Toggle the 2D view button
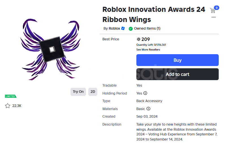The width and height of the screenshot is (232, 147). [93, 92]
